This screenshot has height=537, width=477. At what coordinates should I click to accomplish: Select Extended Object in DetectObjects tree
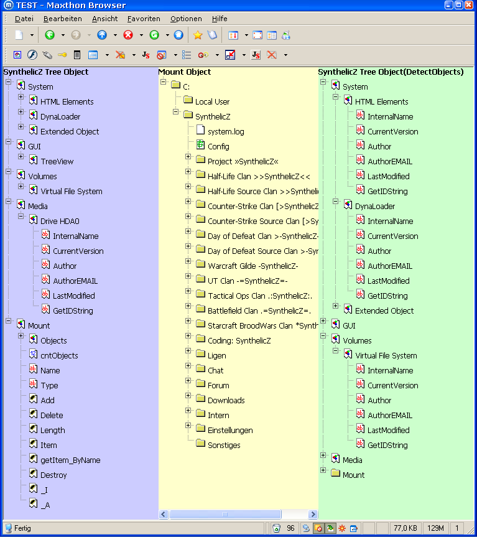tap(384, 311)
